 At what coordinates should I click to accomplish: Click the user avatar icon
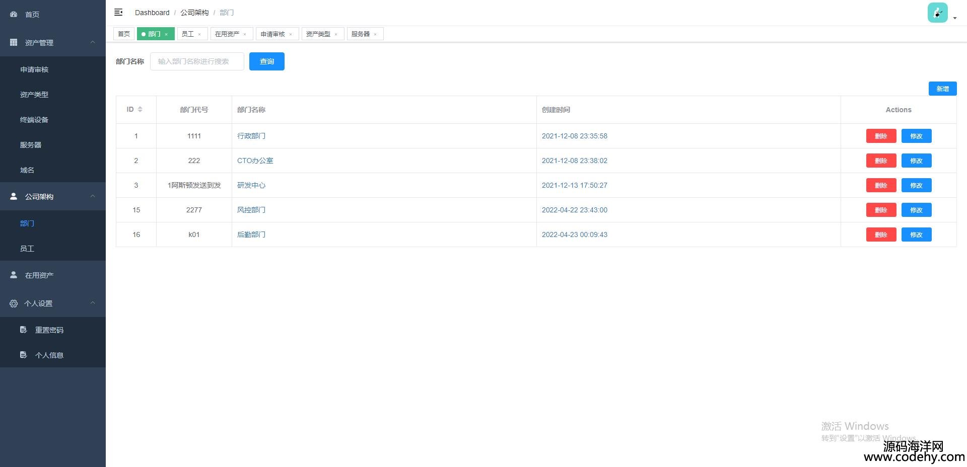click(x=937, y=13)
